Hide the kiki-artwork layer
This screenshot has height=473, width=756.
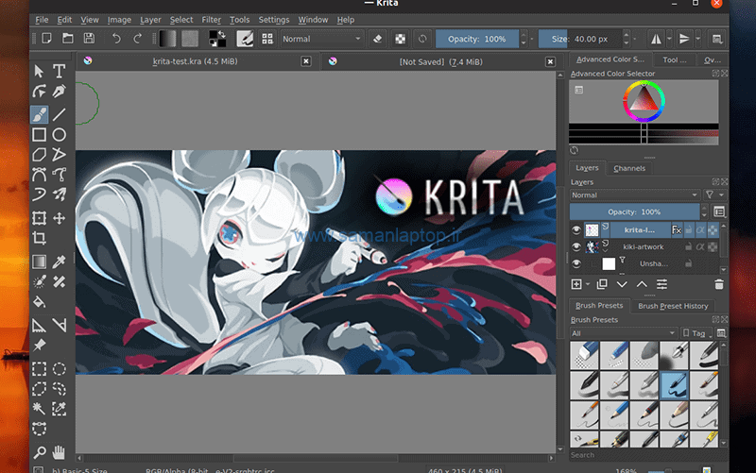[x=576, y=246]
